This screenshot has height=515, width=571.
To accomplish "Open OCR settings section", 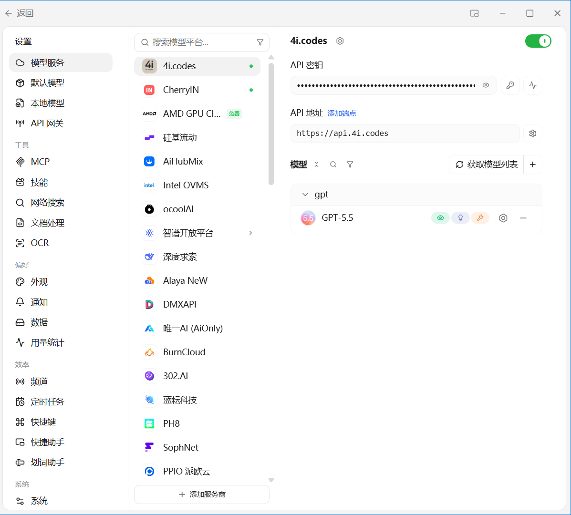I will 61,243.
